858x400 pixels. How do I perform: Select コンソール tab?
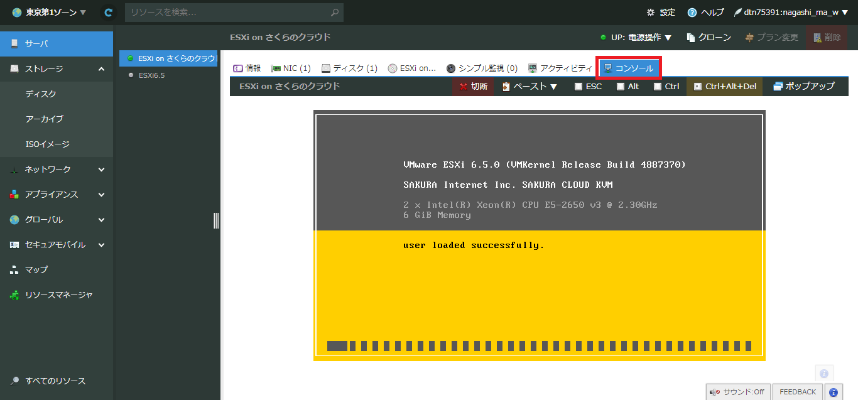629,68
